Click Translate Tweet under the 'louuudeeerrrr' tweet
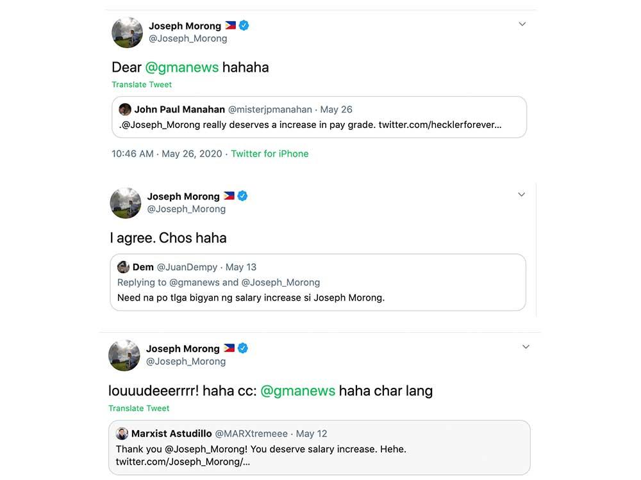This screenshot has height=480, width=641. click(x=139, y=408)
